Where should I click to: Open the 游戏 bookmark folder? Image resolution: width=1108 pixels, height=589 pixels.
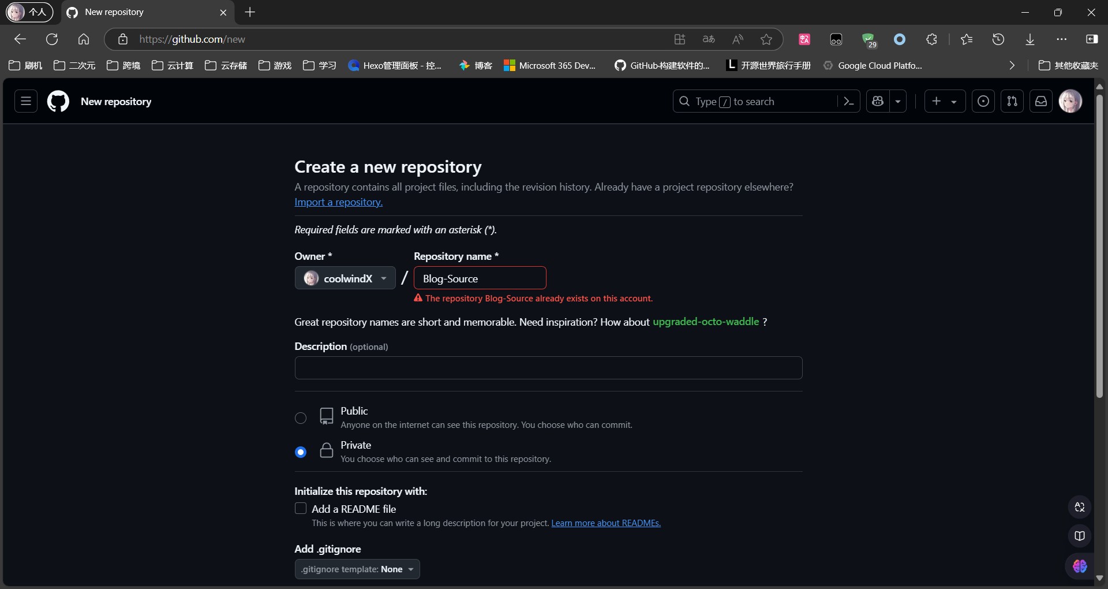(275, 65)
